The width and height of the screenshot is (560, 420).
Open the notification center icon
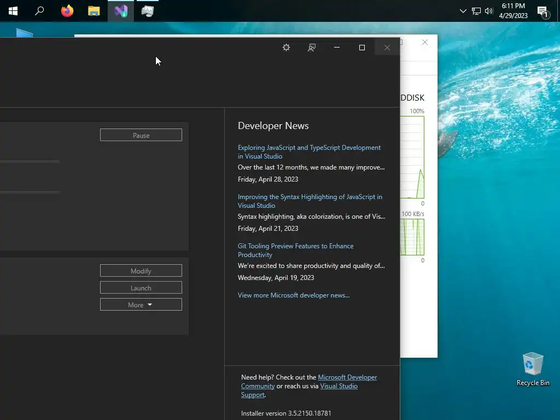tap(543, 12)
